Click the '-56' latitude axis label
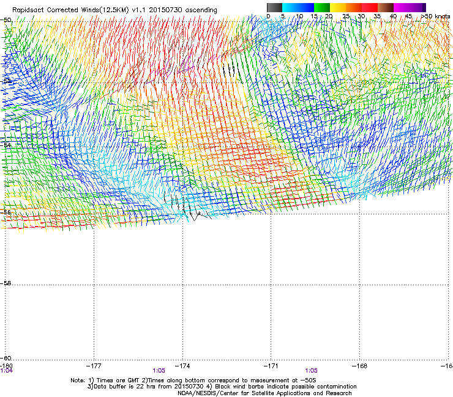The width and height of the screenshot is (453, 397). click(x=6, y=212)
